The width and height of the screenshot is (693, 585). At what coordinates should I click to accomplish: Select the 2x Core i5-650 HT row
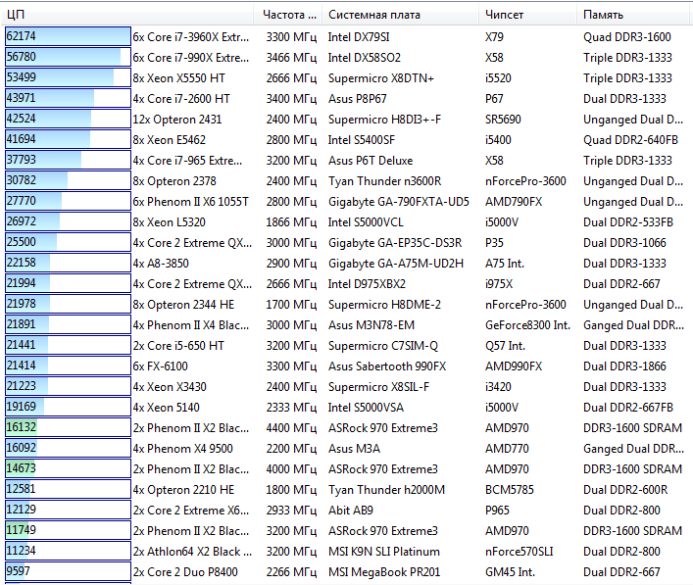(347, 346)
